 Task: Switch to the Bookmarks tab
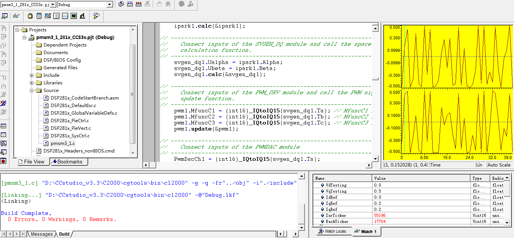tap(69, 162)
